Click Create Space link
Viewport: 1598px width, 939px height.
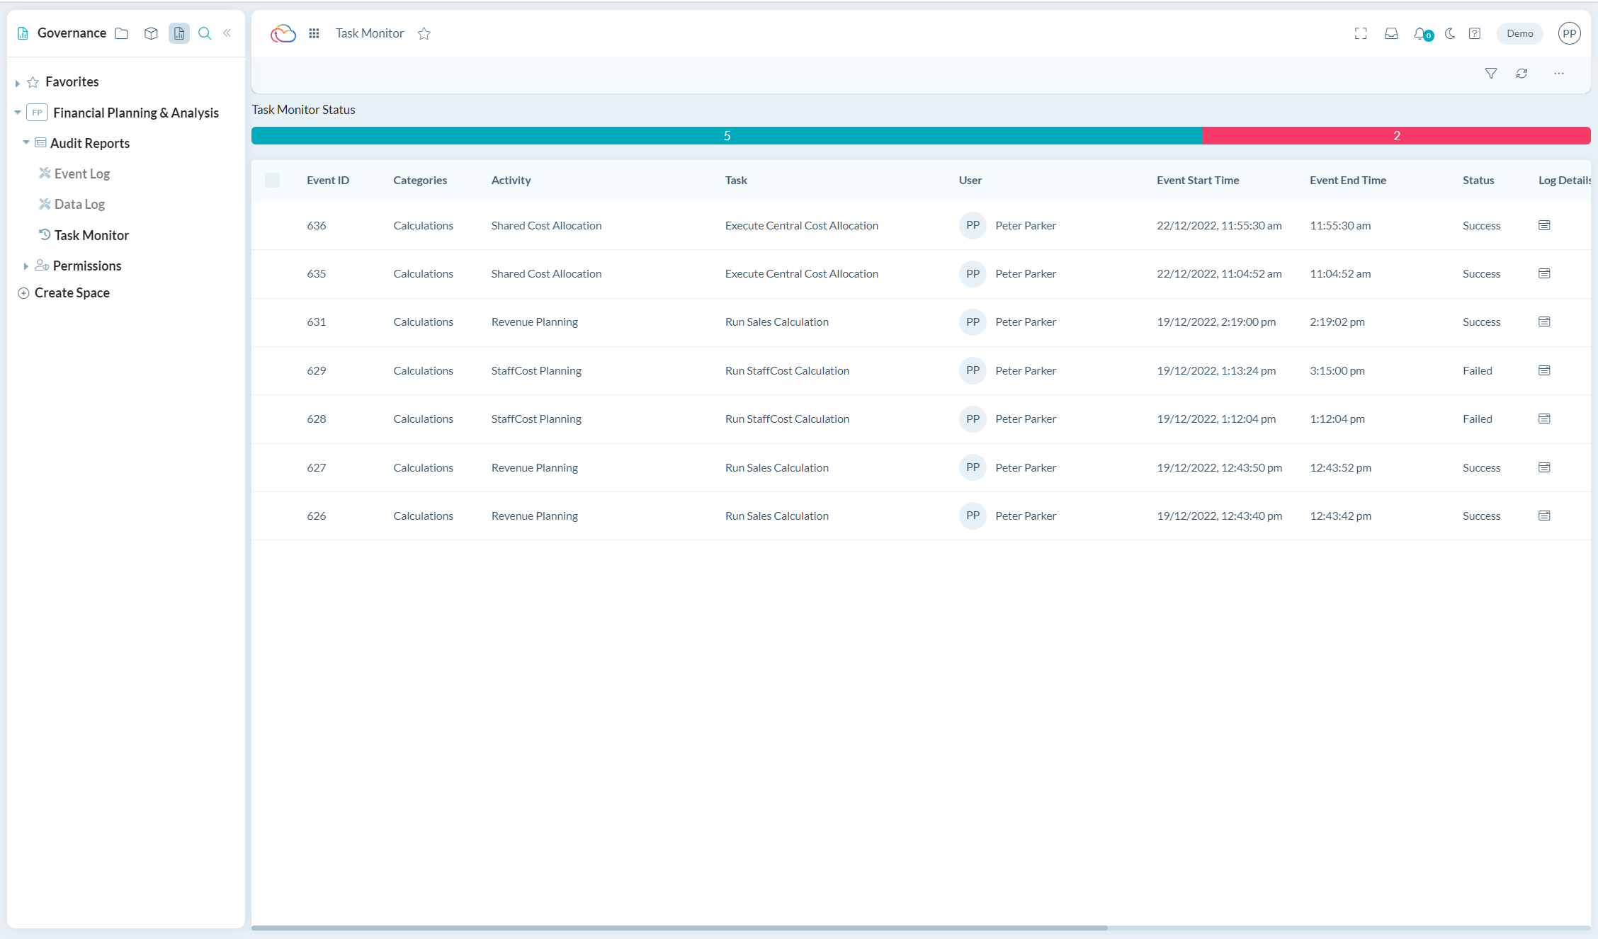pyautogui.click(x=72, y=292)
